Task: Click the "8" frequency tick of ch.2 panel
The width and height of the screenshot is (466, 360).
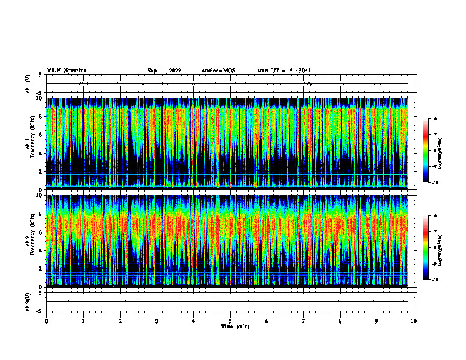Action: [41, 214]
